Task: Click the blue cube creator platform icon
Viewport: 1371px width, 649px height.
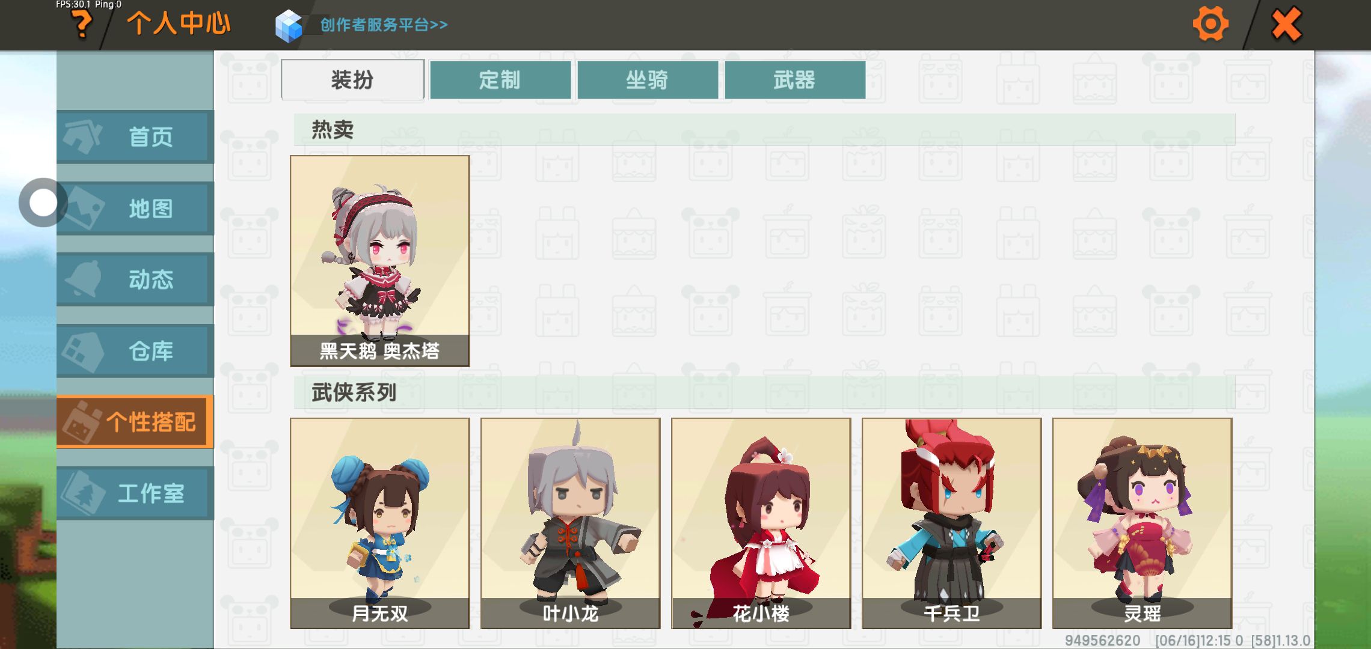Action: click(288, 25)
